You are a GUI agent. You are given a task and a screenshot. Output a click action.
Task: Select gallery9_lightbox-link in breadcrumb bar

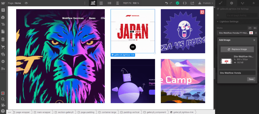(182, 112)
